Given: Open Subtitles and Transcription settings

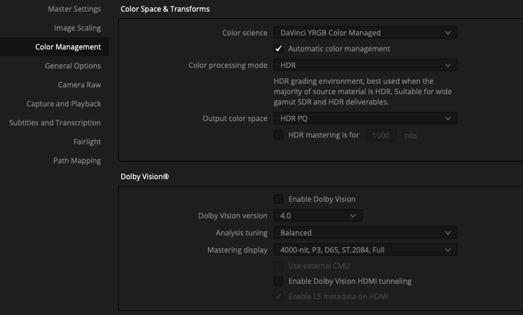Looking at the screenshot, I should [55, 123].
